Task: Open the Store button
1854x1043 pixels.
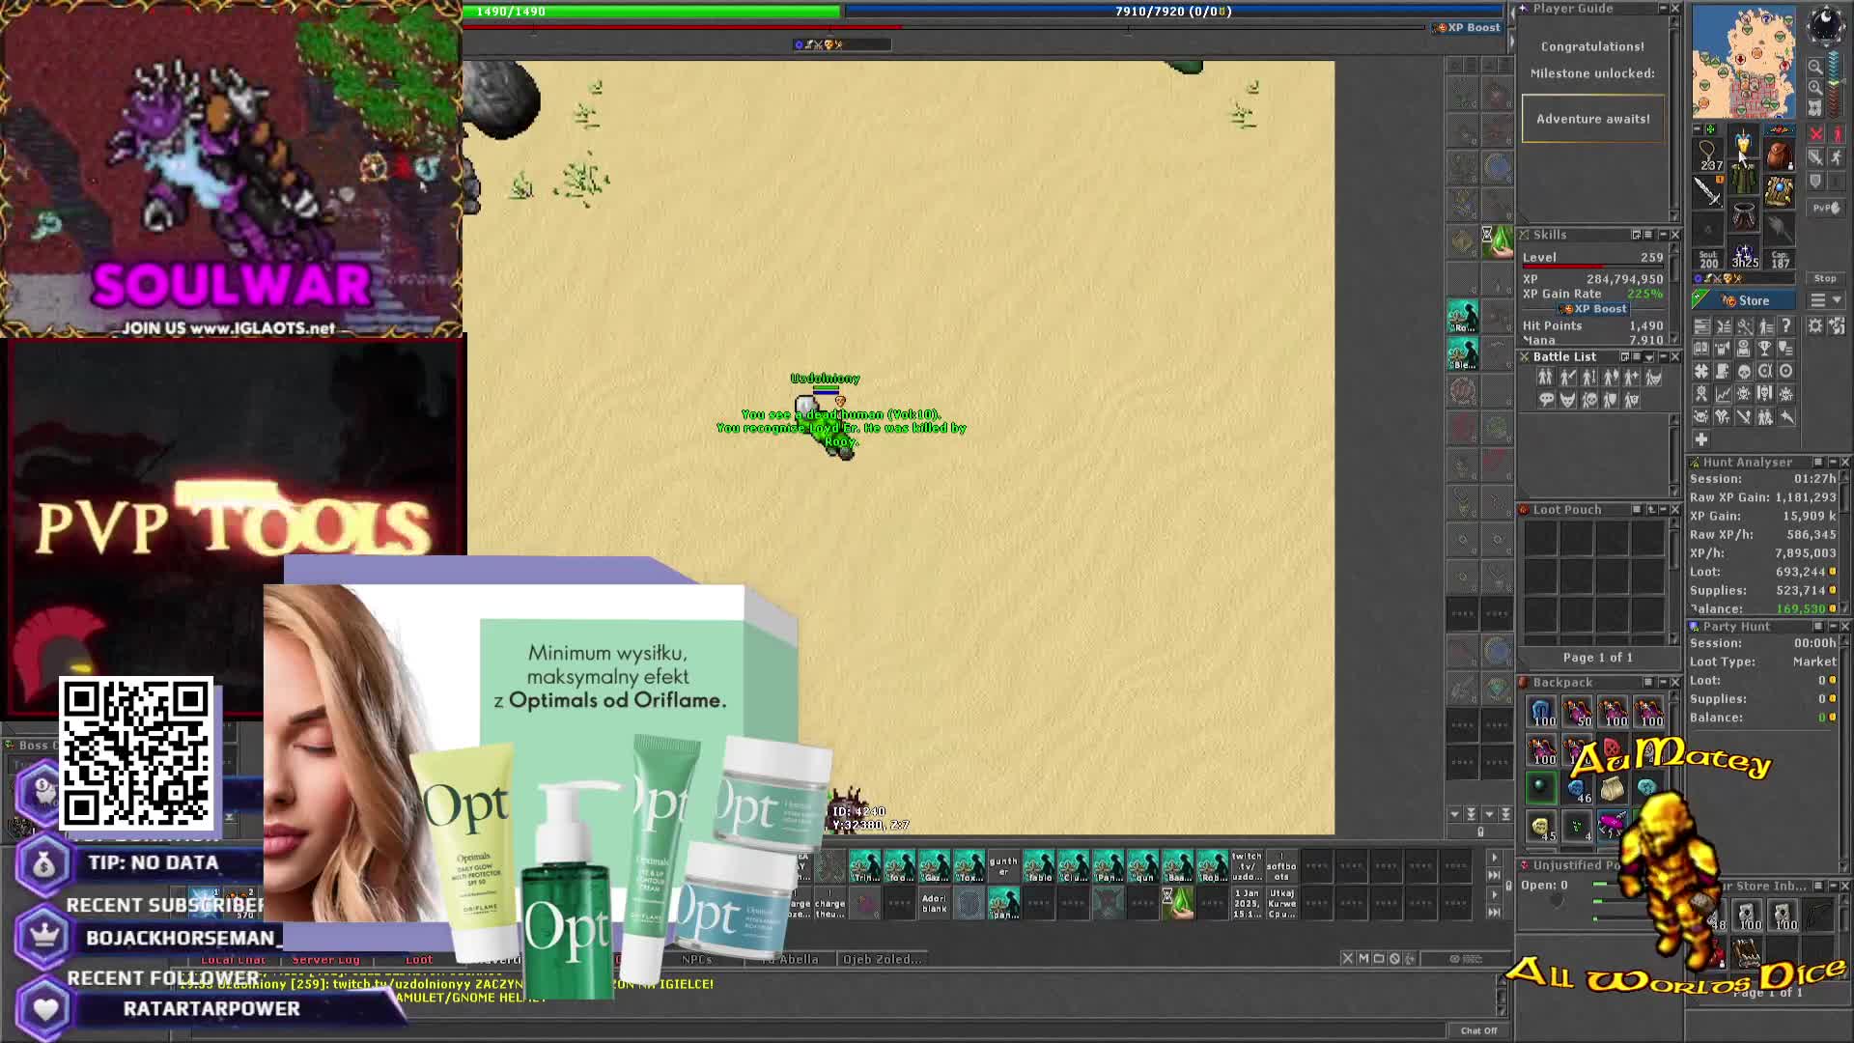Action: point(1746,300)
